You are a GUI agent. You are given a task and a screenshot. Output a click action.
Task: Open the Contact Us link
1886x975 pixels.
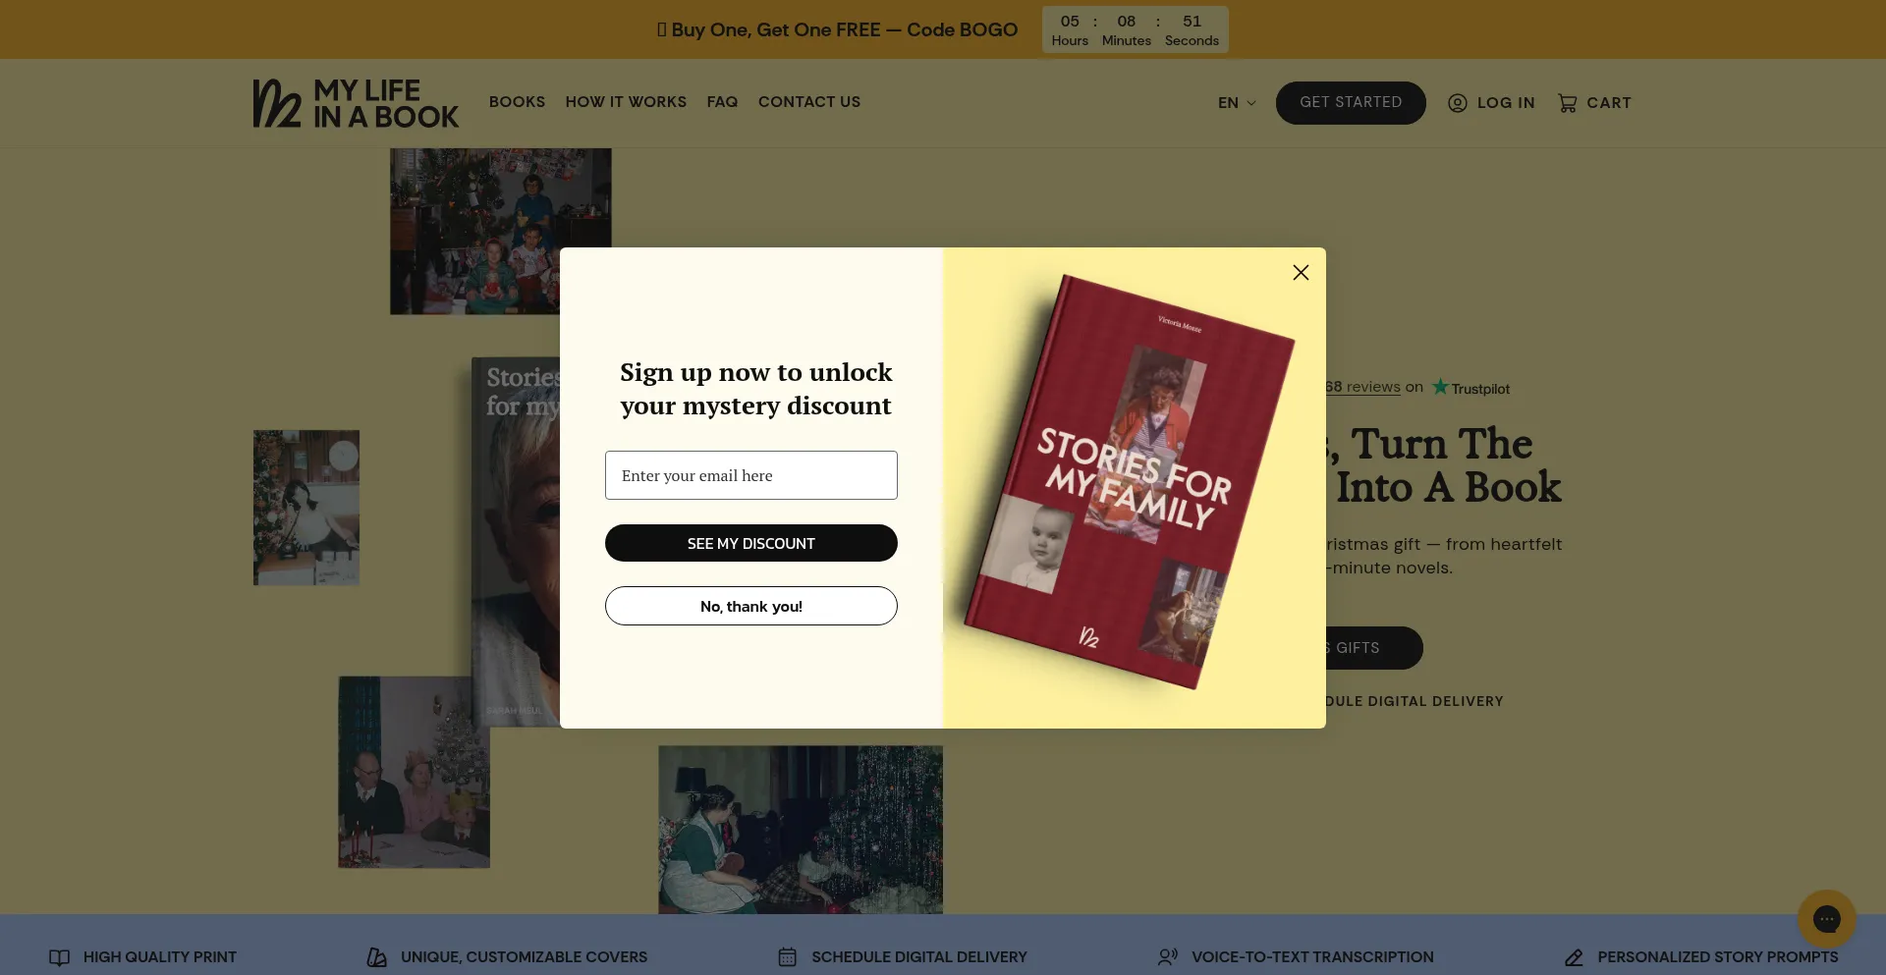(809, 102)
